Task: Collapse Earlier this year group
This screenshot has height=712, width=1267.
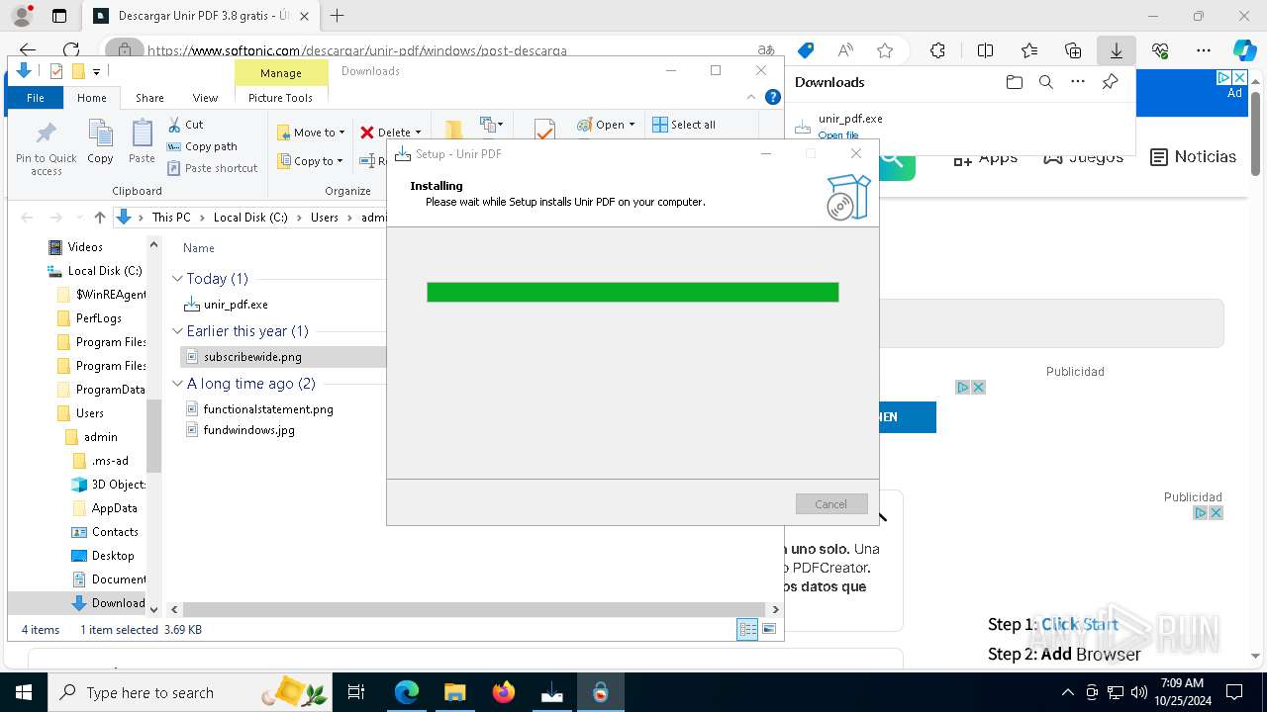Action: (178, 331)
